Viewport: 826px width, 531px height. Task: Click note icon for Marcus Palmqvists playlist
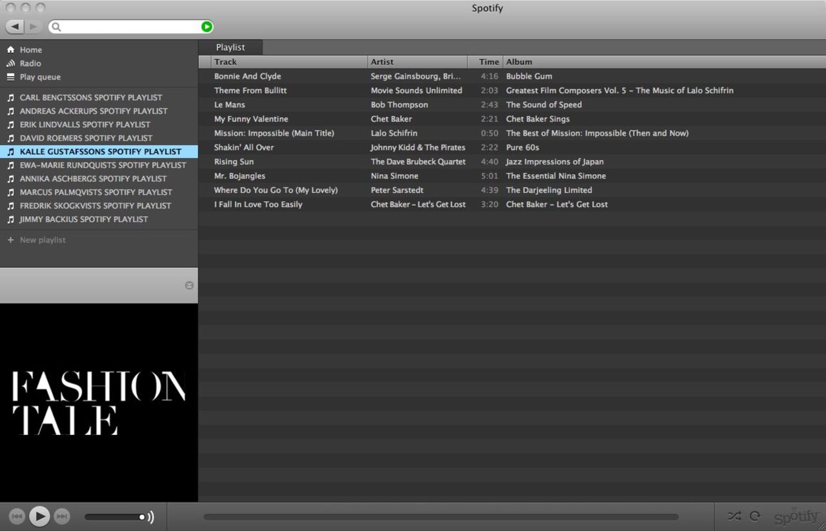[x=10, y=192]
